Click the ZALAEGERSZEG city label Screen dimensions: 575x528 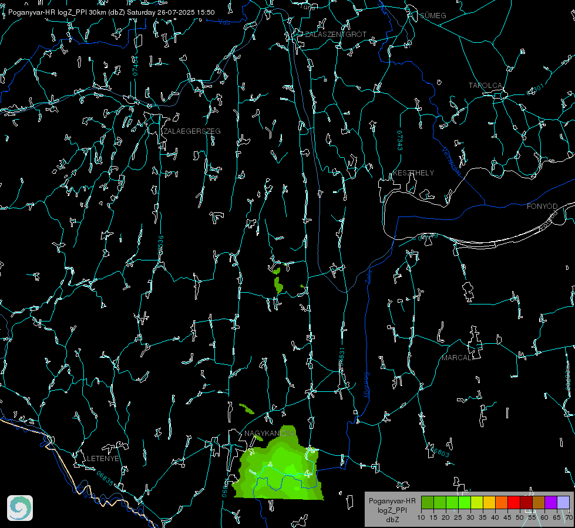tap(192, 131)
